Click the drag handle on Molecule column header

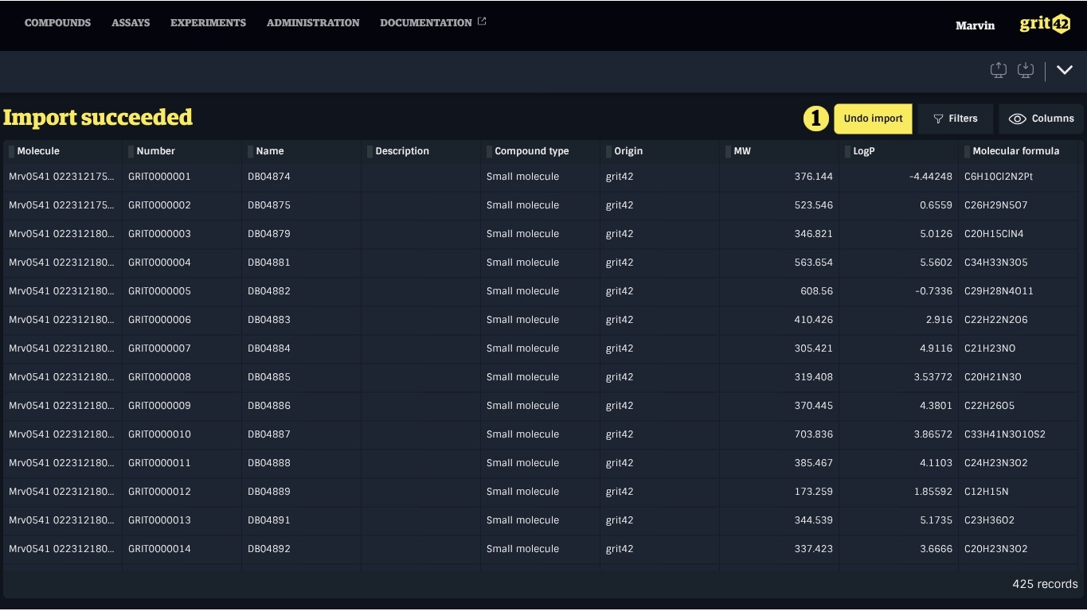tap(11, 151)
